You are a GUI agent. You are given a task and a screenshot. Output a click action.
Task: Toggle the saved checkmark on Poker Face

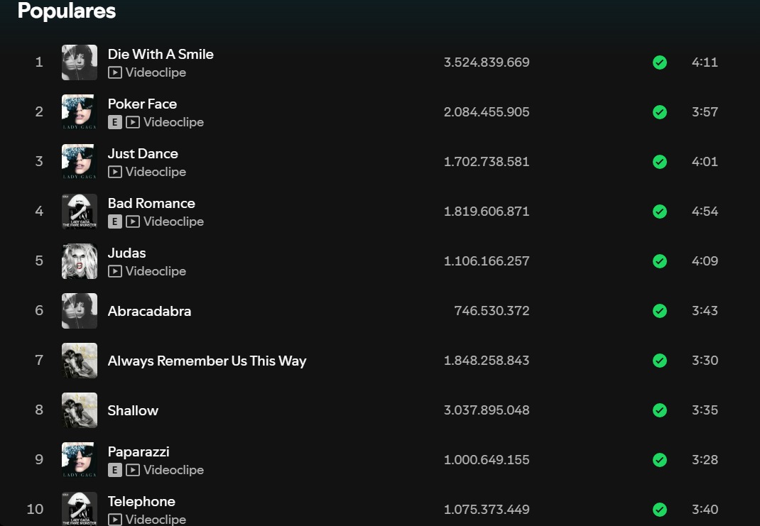click(660, 112)
